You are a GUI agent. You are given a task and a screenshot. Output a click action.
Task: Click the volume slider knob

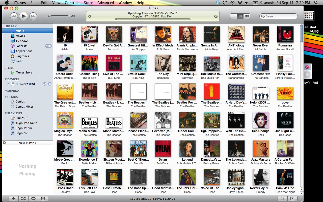coord(69,16)
